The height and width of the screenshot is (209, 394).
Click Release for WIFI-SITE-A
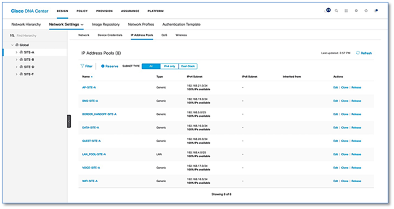click(x=356, y=181)
